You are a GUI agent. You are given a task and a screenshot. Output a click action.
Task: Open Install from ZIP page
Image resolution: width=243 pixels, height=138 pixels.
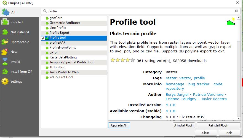click(19, 72)
